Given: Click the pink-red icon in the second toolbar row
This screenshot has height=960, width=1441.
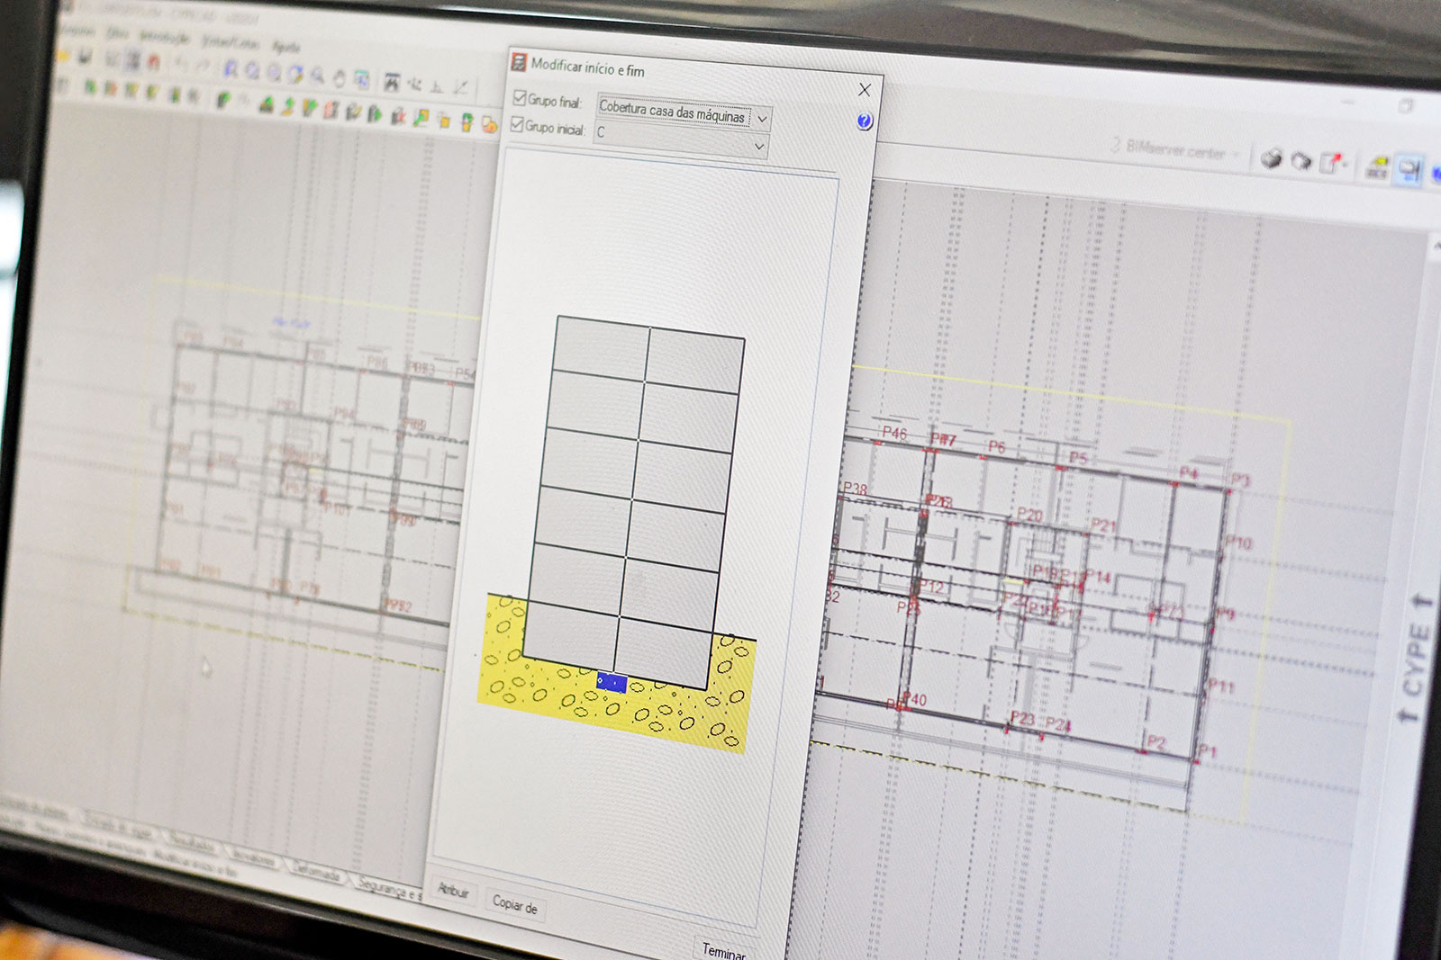Looking at the screenshot, I should click(331, 111).
